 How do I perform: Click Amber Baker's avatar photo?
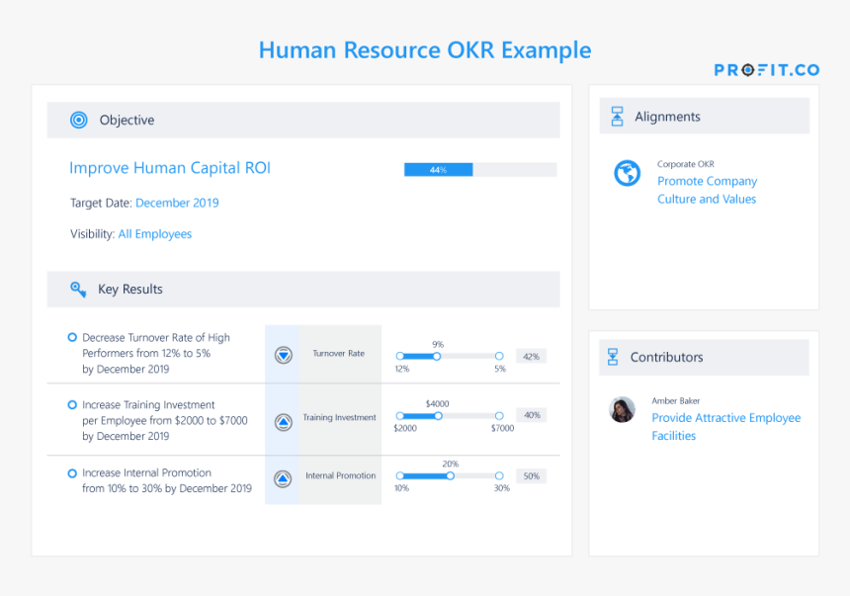point(623,410)
